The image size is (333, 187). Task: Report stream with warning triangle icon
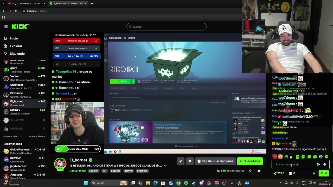click(x=259, y=171)
